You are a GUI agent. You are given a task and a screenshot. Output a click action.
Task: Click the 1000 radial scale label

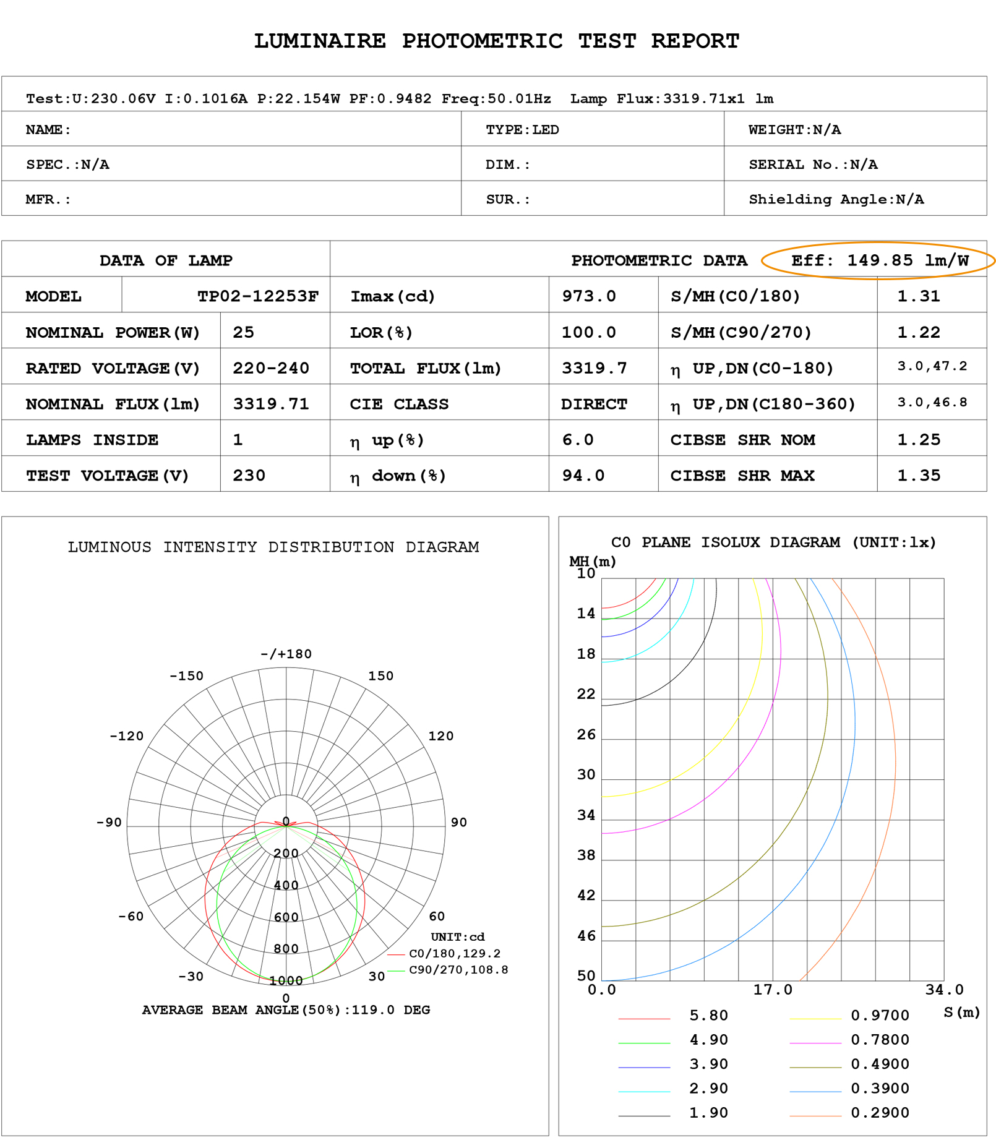point(286,981)
